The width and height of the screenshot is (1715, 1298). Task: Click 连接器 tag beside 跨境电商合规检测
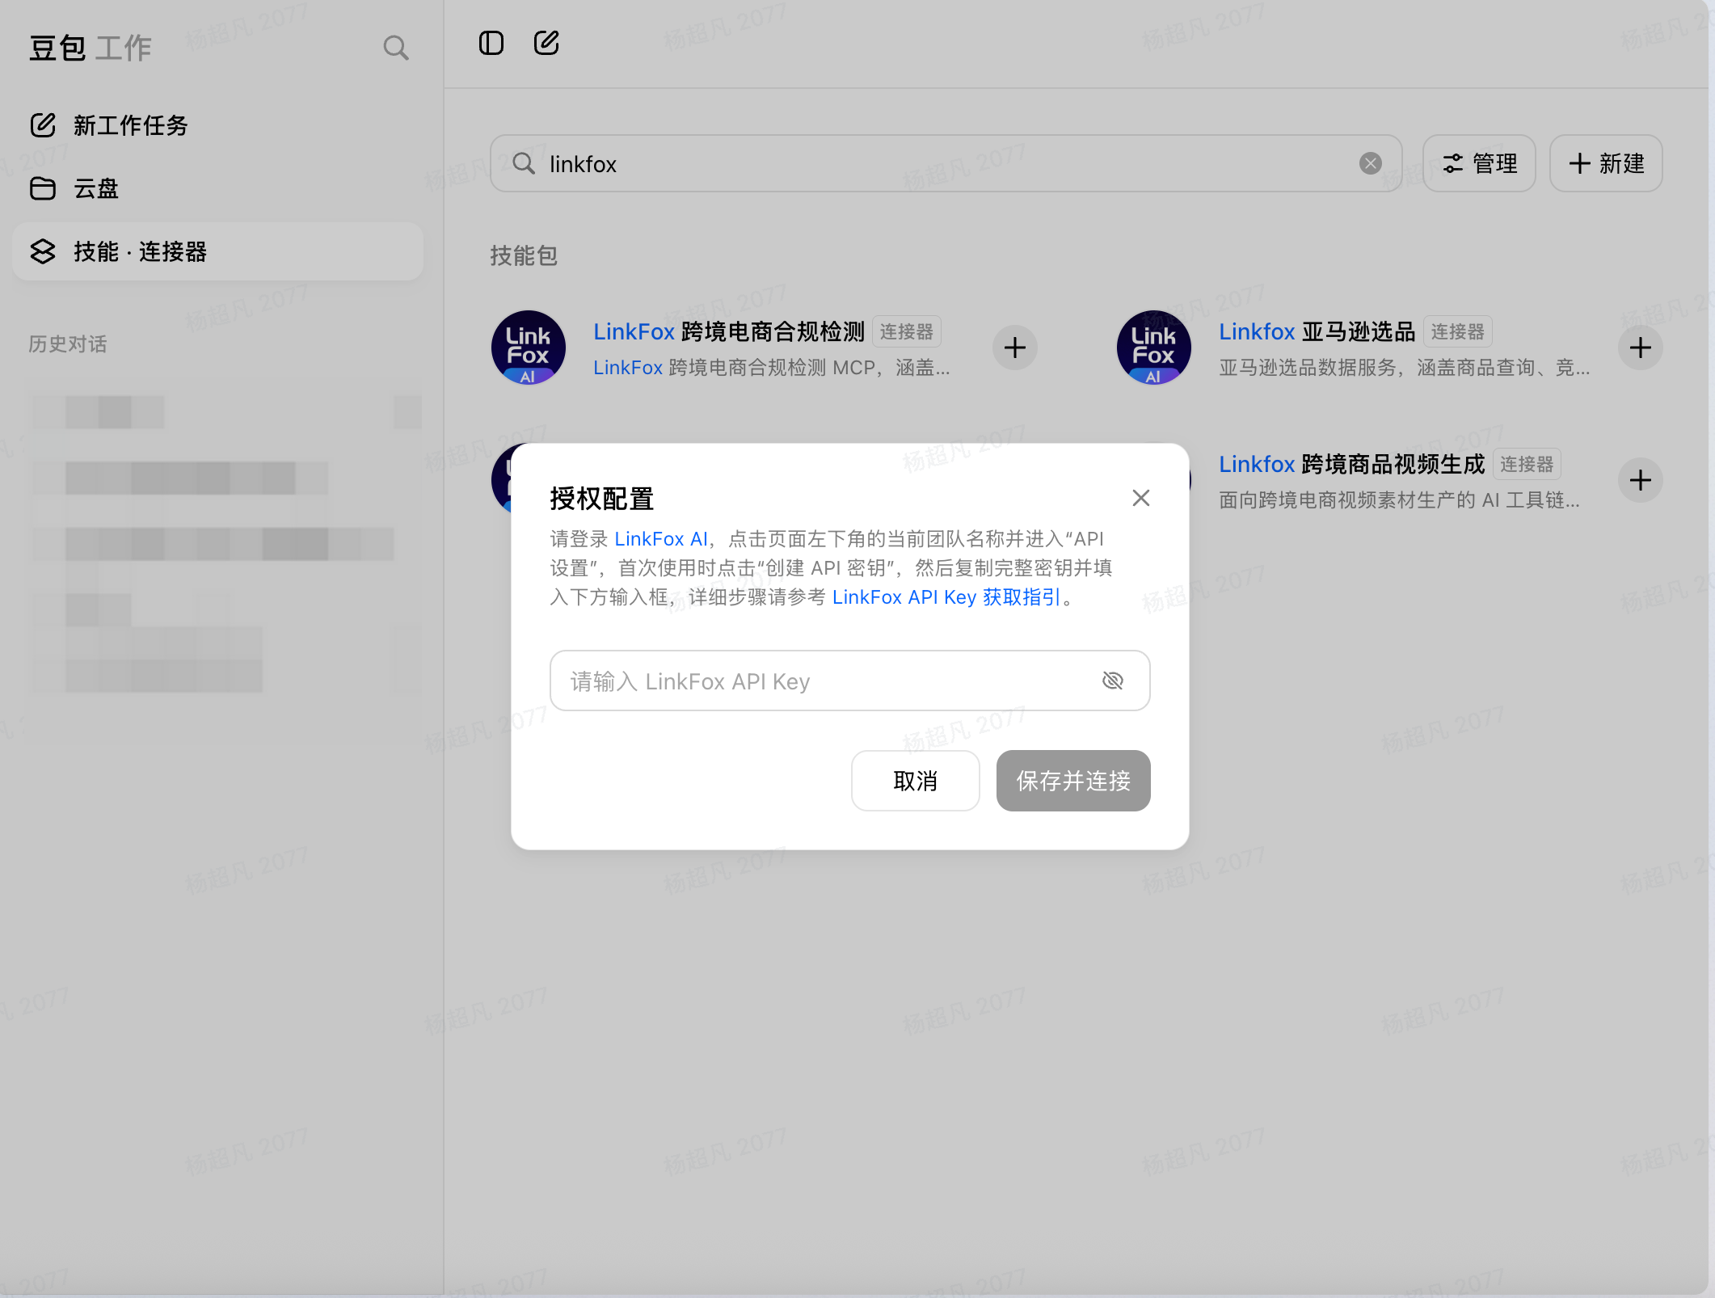906,331
